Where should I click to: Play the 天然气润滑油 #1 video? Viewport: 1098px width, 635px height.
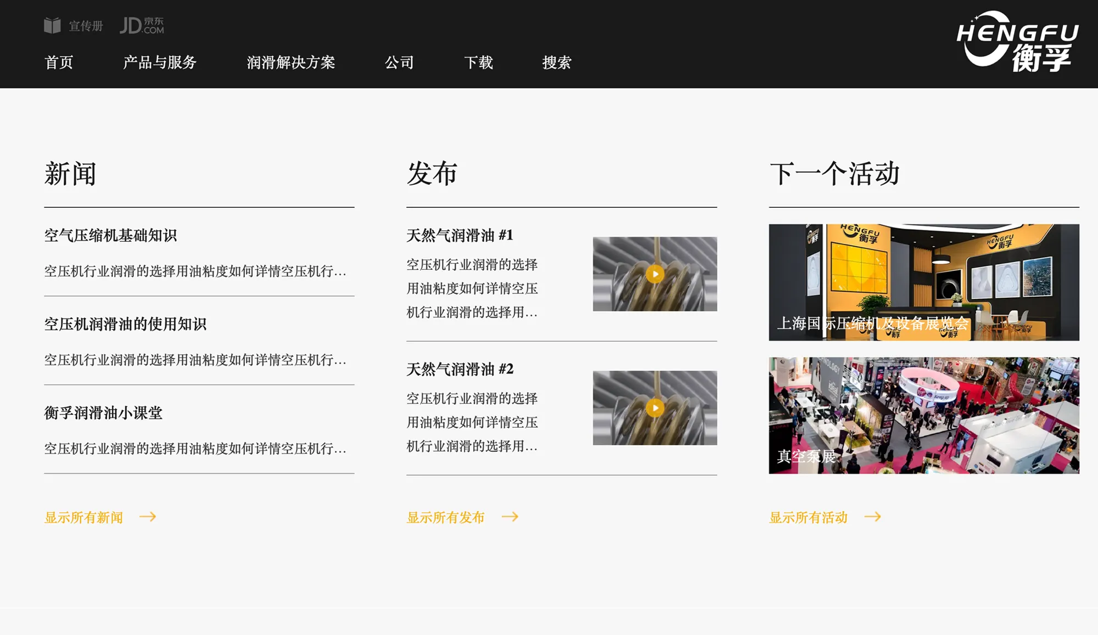point(654,274)
